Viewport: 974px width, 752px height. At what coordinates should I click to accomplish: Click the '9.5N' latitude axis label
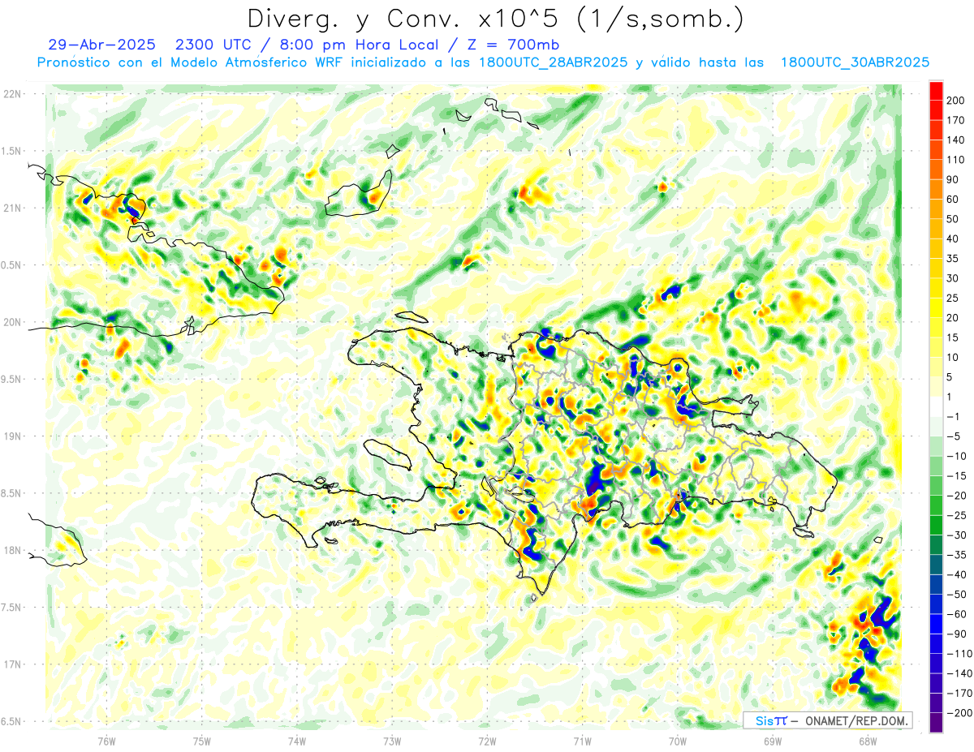coord(12,379)
